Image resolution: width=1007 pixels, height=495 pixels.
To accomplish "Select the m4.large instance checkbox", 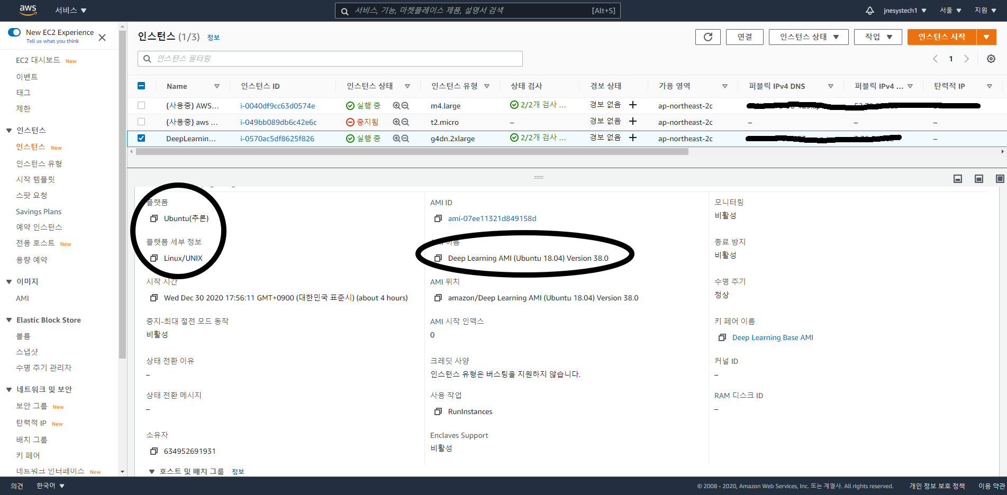I will 141,105.
